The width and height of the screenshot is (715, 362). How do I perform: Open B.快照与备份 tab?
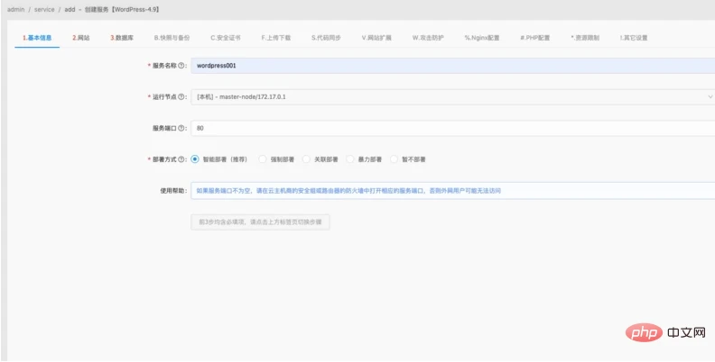coord(172,38)
